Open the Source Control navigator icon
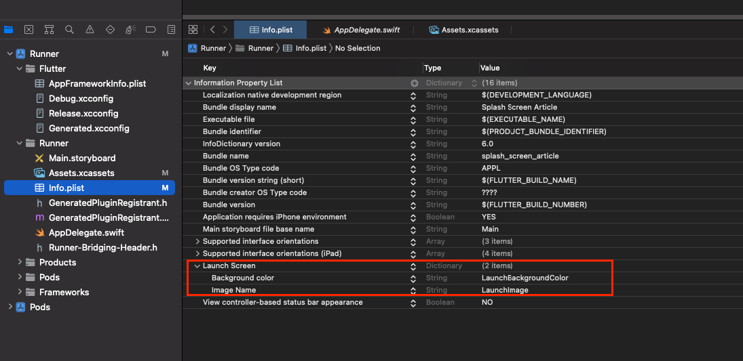 pos(29,30)
